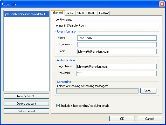Click the Name field containing John Smith
The width and height of the screenshot is (166, 125).
117,38
